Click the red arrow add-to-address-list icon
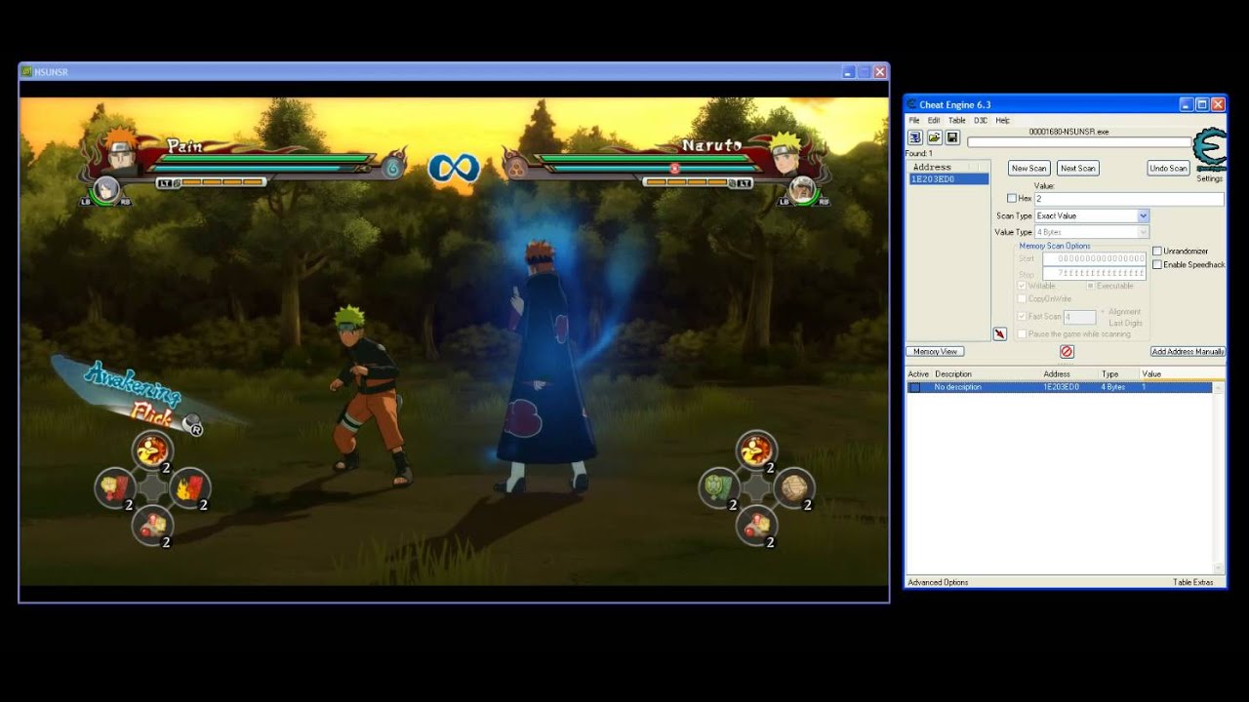1249x702 pixels. tap(999, 333)
